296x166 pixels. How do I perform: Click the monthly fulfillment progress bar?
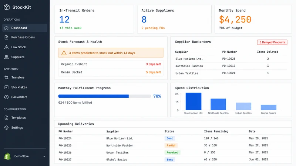click(x=104, y=96)
